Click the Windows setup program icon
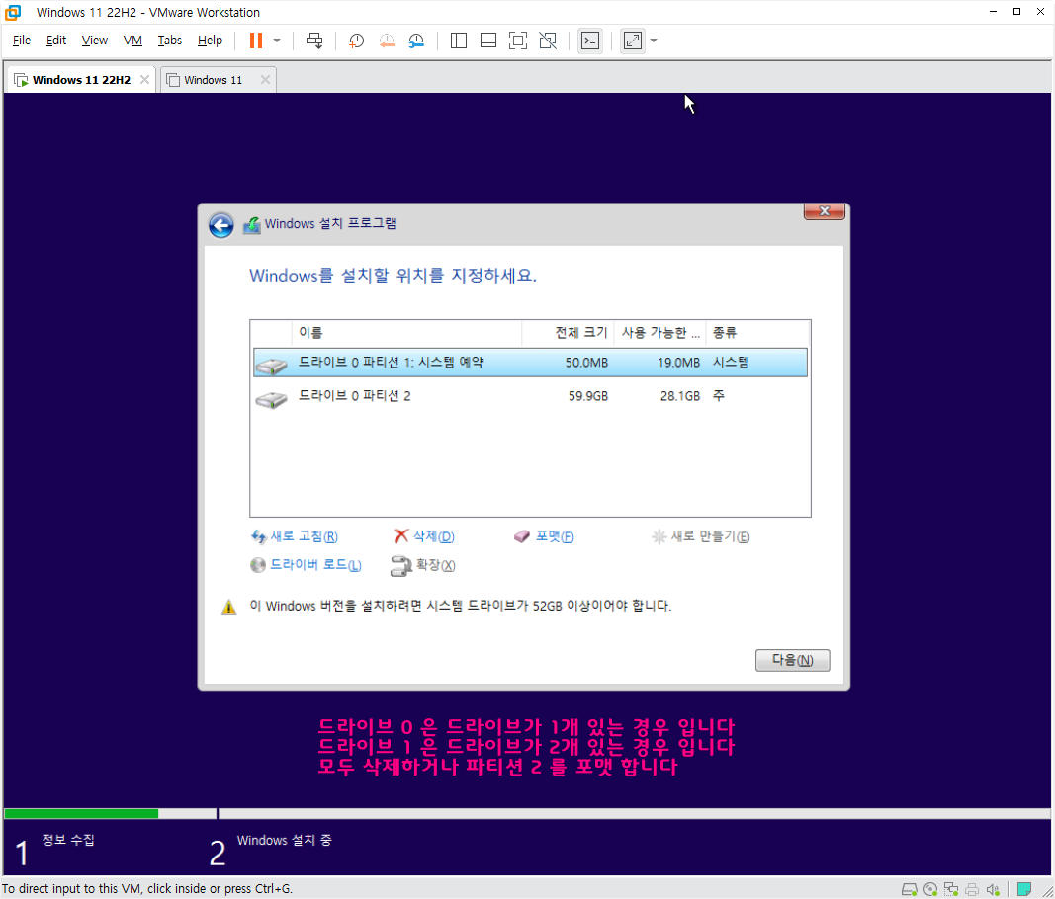1055x899 pixels. pyautogui.click(x=251, y=225)
